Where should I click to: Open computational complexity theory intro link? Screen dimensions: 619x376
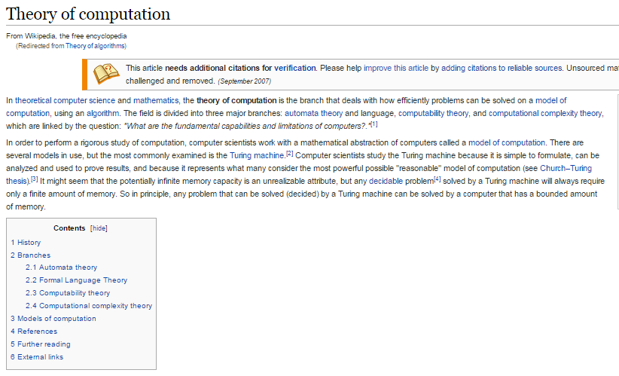(545, 113)
